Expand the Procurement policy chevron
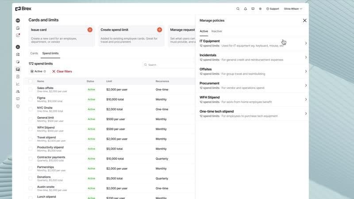The height and width of the screenshot is (199, 354). (306, 85)
